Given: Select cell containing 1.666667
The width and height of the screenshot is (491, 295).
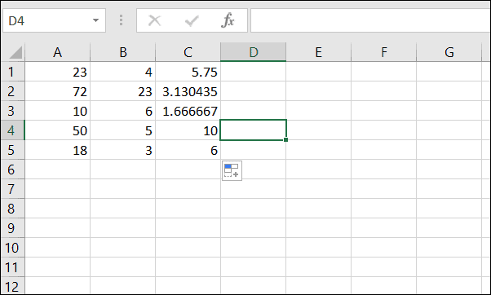Looking at the screenshot, I should click(x=188, y=111).
